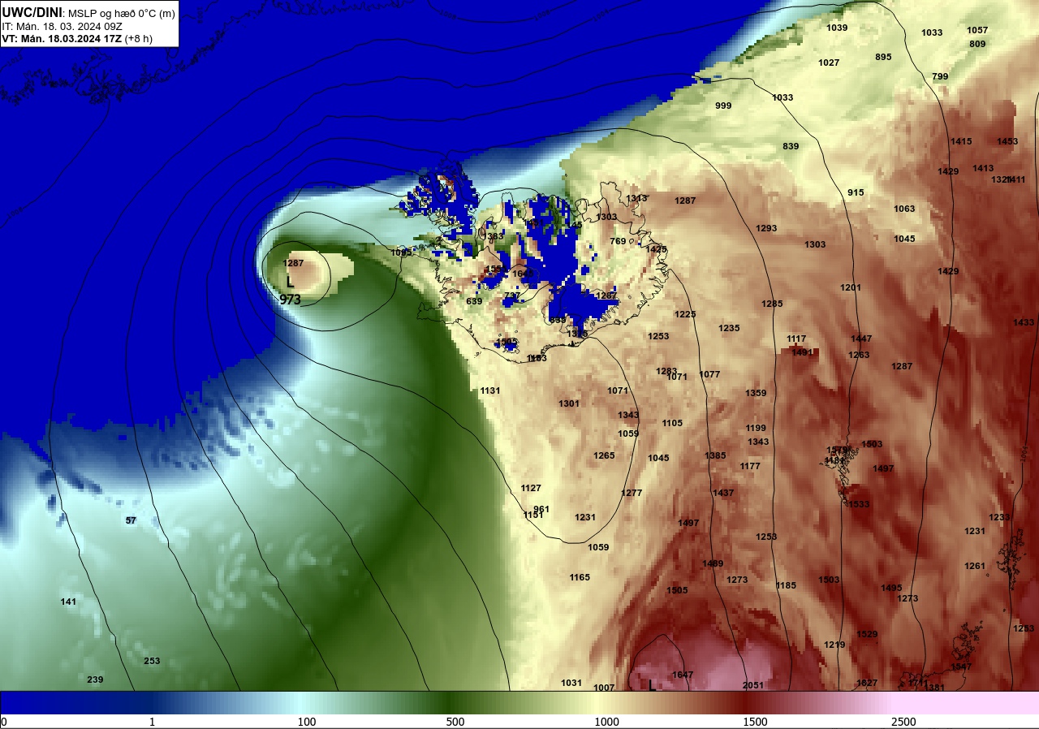This screenshot has height=729, width=1039.
Task: Click the map label 1117
Action: coord(796,339)
